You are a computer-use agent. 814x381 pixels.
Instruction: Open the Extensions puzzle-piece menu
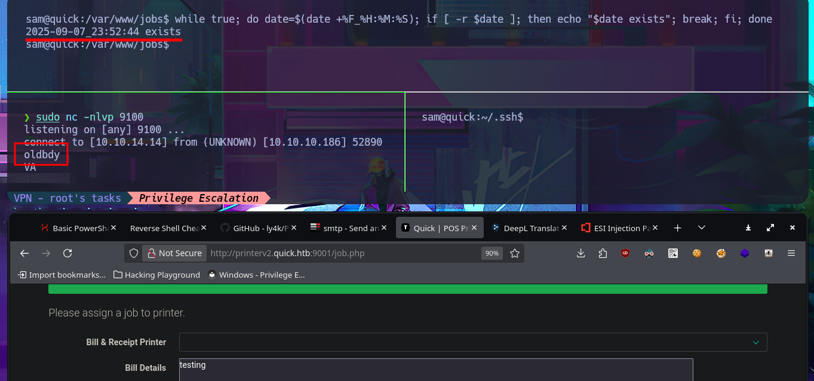(x=603, y=253)
